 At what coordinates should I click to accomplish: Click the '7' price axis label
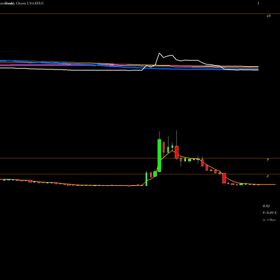tap(268, 160)
